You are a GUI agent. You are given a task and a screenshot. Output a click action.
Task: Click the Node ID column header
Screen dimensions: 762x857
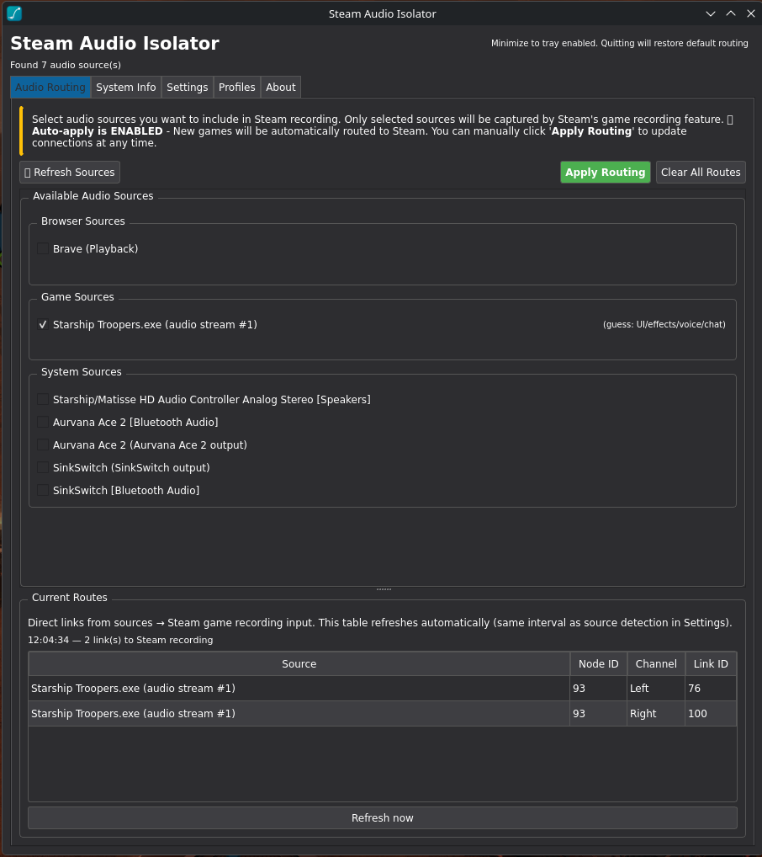pyautogui.click(x=598, y=663)
